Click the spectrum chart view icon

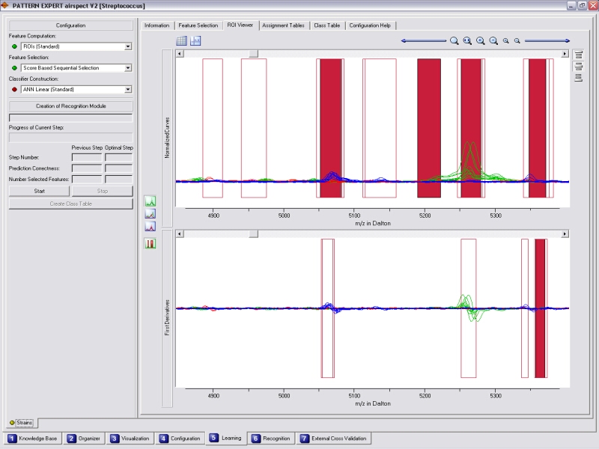point(195,41)
